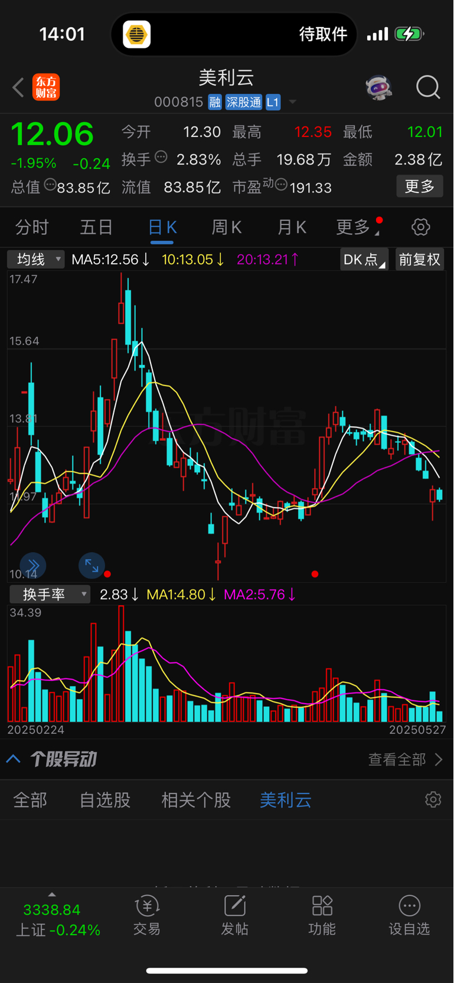
Task: Tap the search magnifier icon
Action: pyautogui.click(x=428, y=87)
